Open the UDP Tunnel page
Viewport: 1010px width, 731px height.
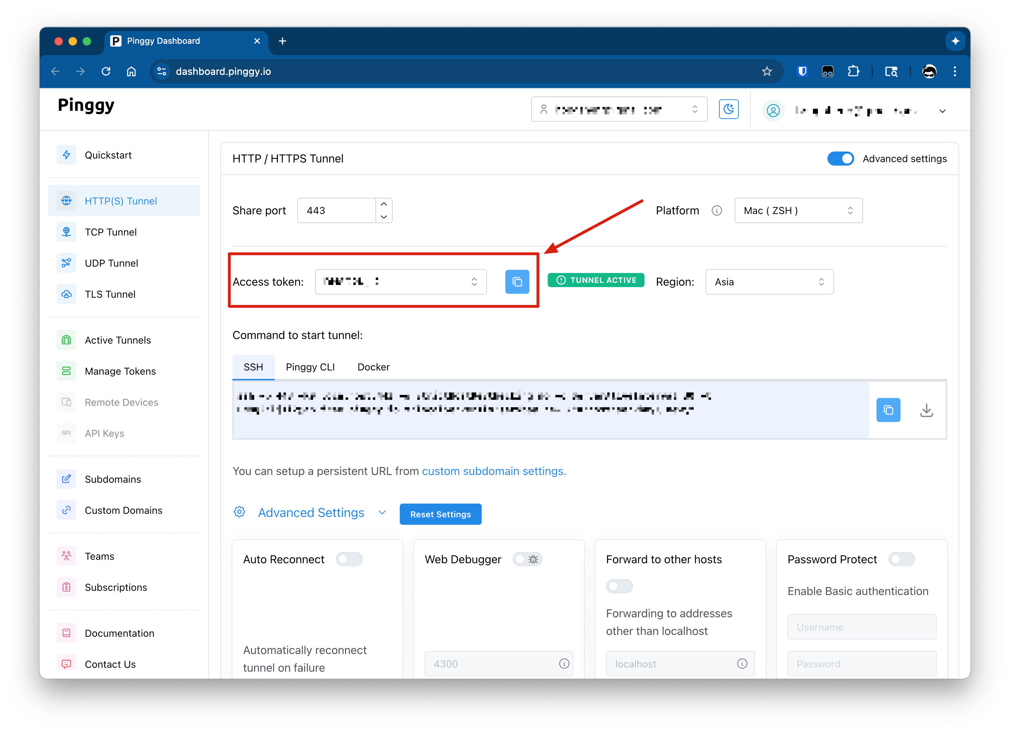pyautogui.click(x=124, y=263)
